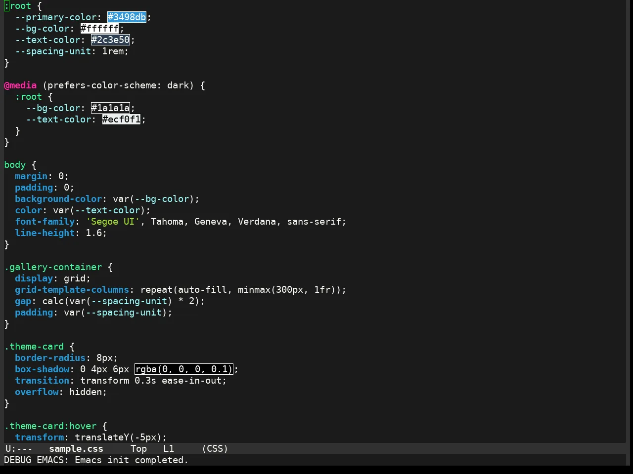Click the 'transition' property name
Image resolution: width=633 pixels, height=474 pixels.
pos(42,381)
